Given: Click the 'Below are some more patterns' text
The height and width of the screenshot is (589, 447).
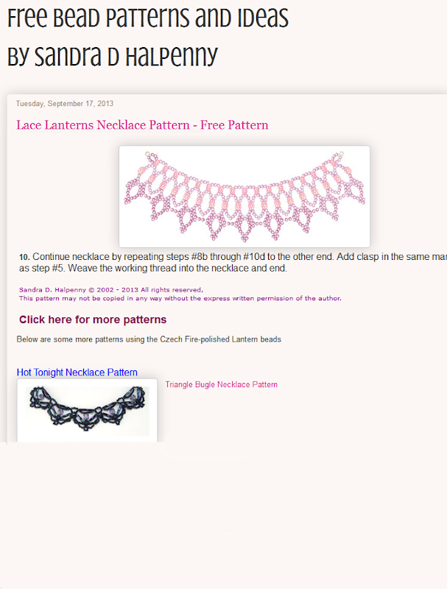Looking at the screenshot, I should 149,339.
